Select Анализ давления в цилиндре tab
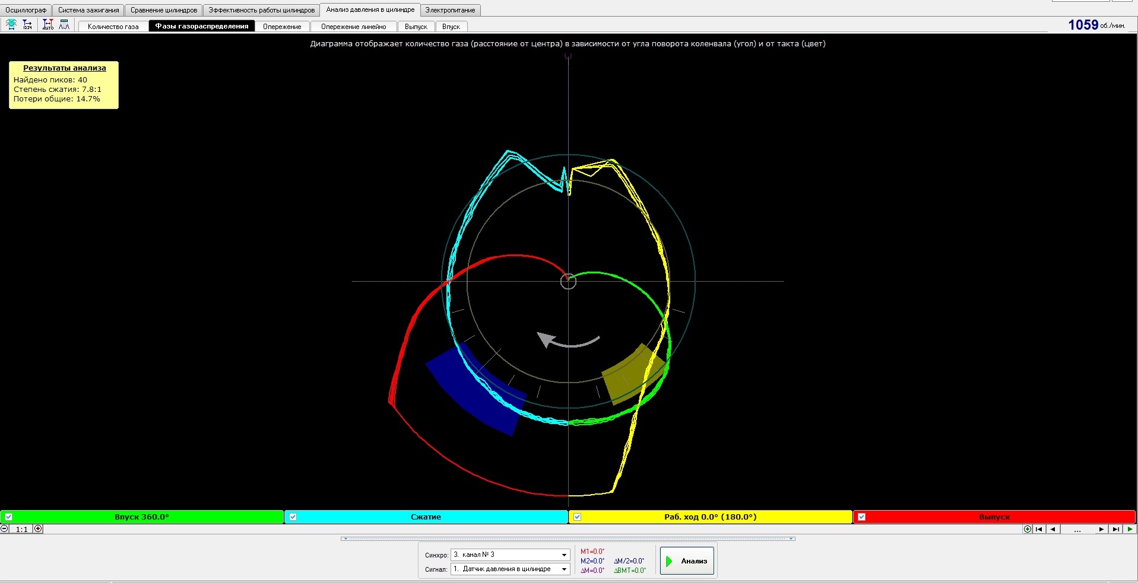 pyautogui.click(x=370, y=9)
